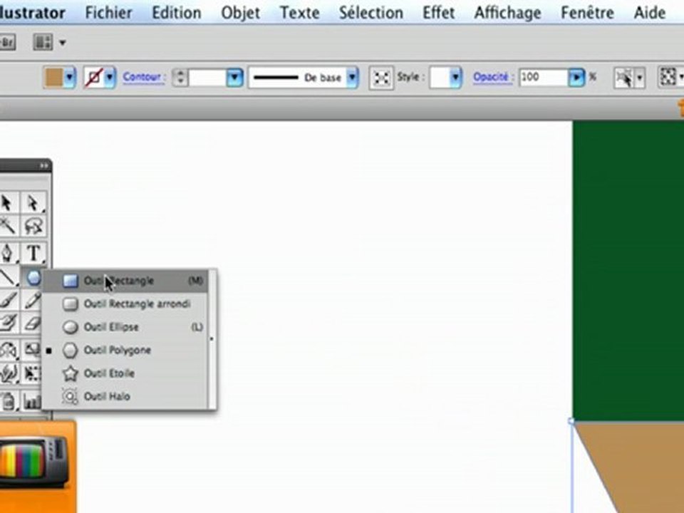Choose Outil Rectangle from flyout
The height and width of the screenshot is (513, 684).
125,281
